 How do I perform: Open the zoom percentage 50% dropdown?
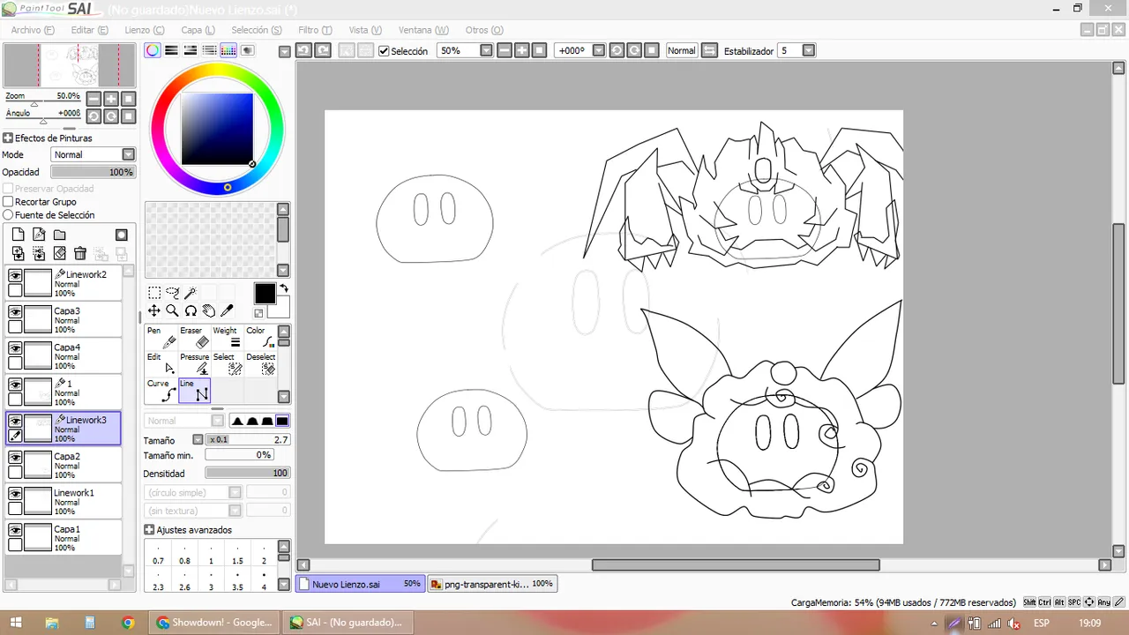point(486,50)
